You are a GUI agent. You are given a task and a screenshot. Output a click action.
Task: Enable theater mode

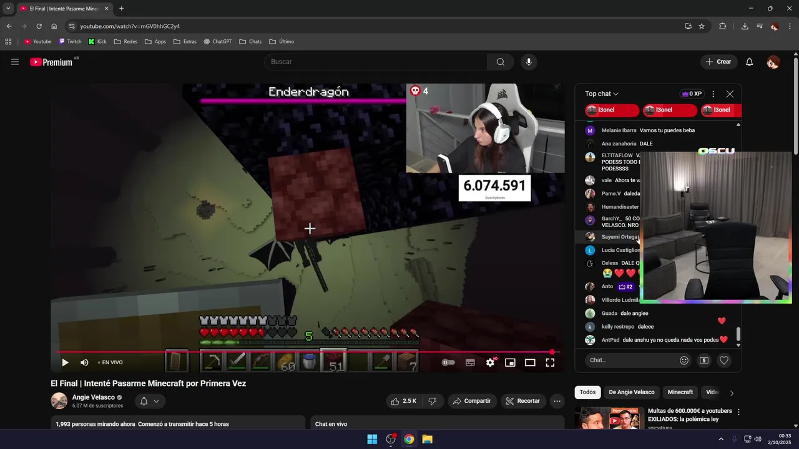coord(530,362)
